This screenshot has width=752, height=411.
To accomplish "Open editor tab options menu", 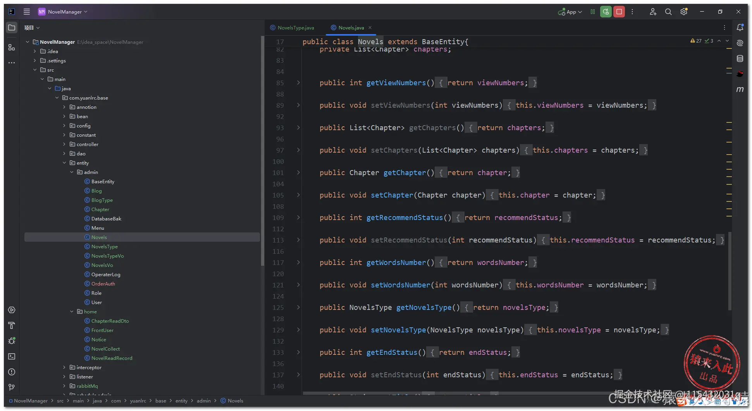I will [724, 28].
